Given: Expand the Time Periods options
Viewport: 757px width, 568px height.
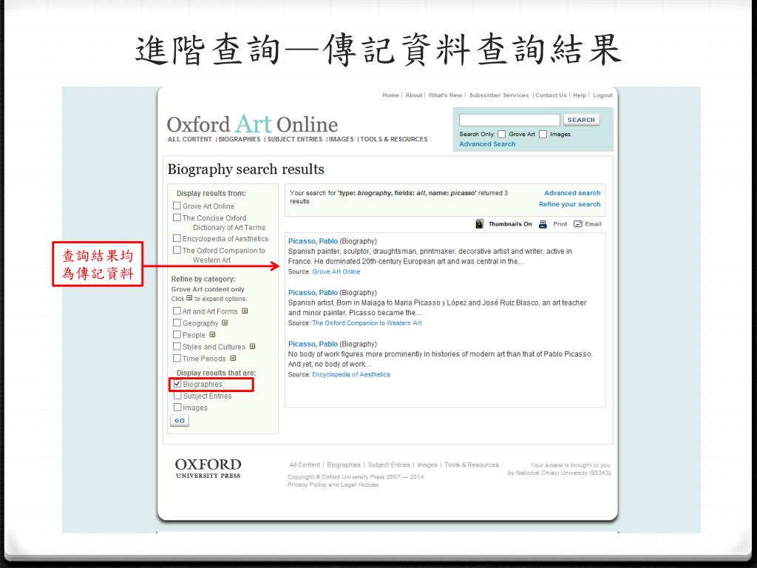Looking at the screenshot, I should (x=233, y=358).
